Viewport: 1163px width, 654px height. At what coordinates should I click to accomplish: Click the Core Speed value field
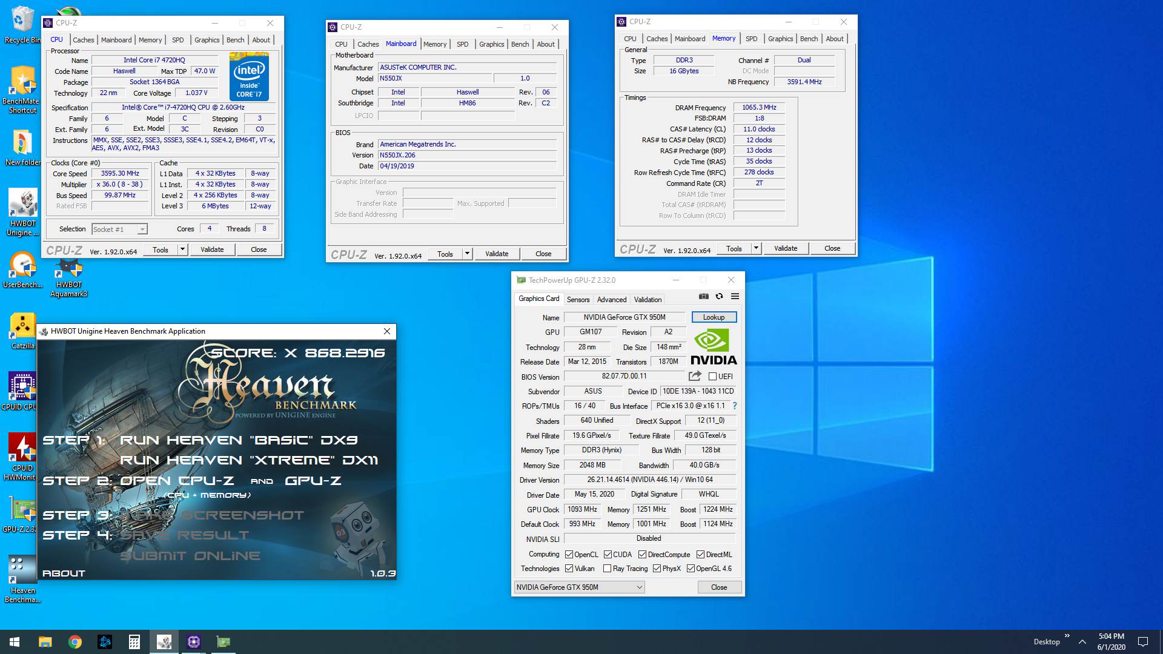click(x=120, y=173)
